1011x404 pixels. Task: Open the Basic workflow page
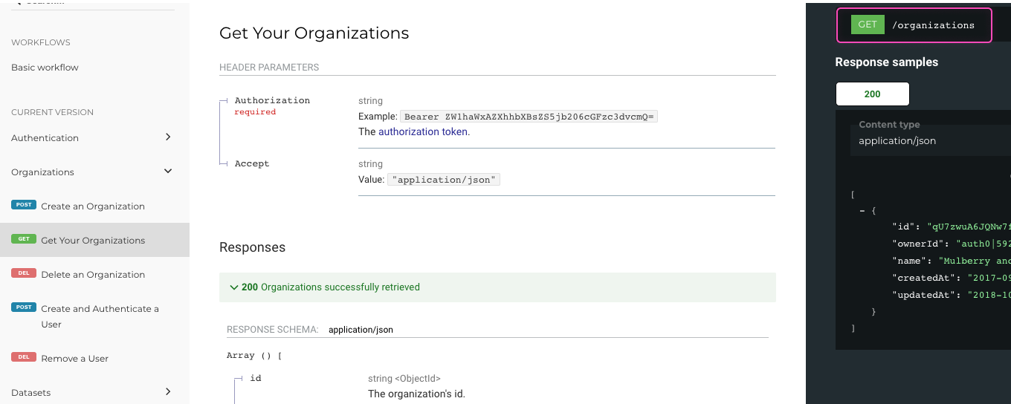45,68
